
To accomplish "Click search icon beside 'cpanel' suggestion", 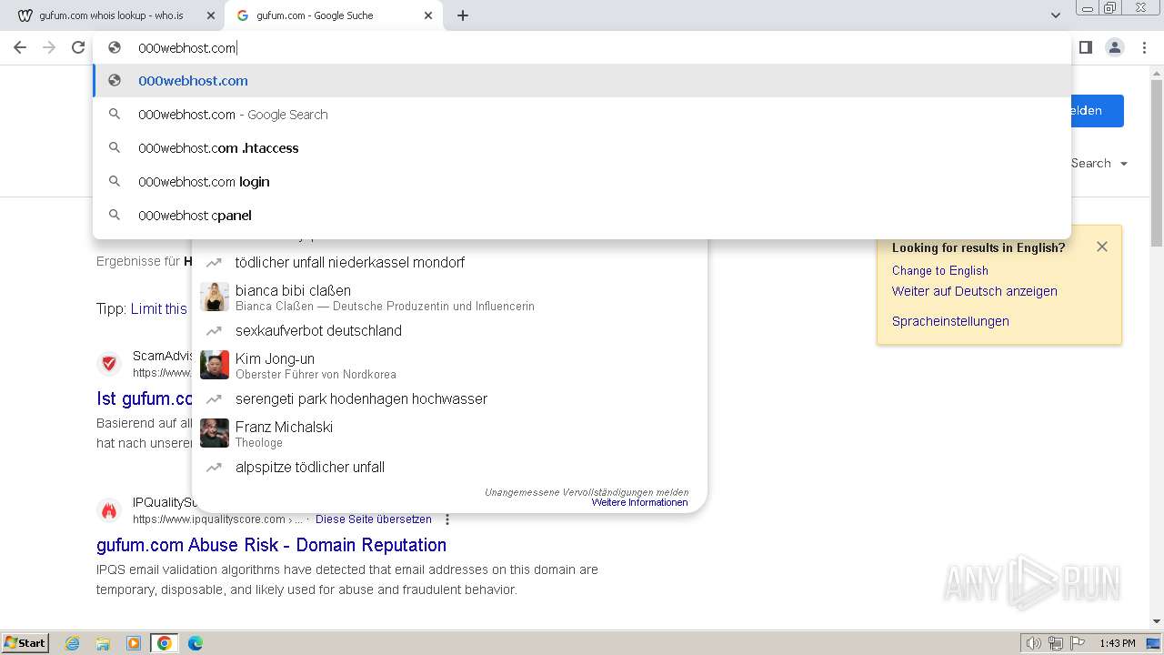I will 115,216.
